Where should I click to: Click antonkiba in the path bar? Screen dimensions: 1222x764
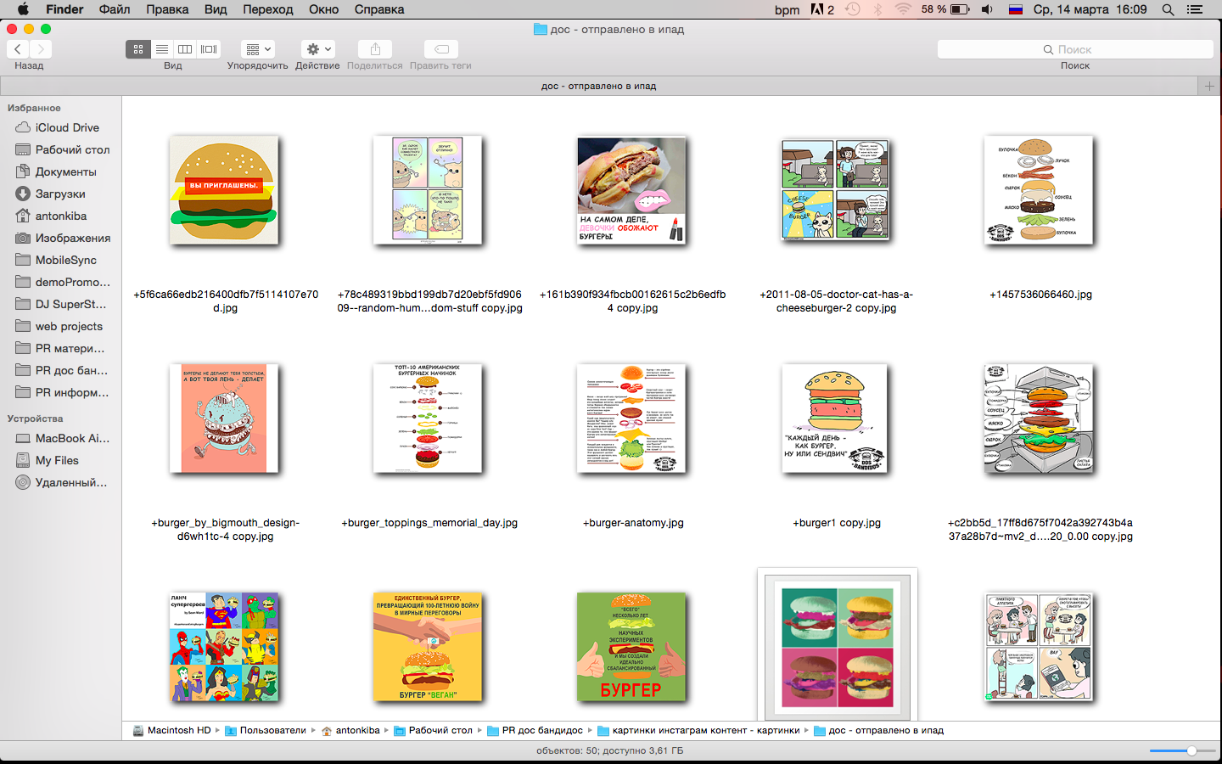click(357, 730)
